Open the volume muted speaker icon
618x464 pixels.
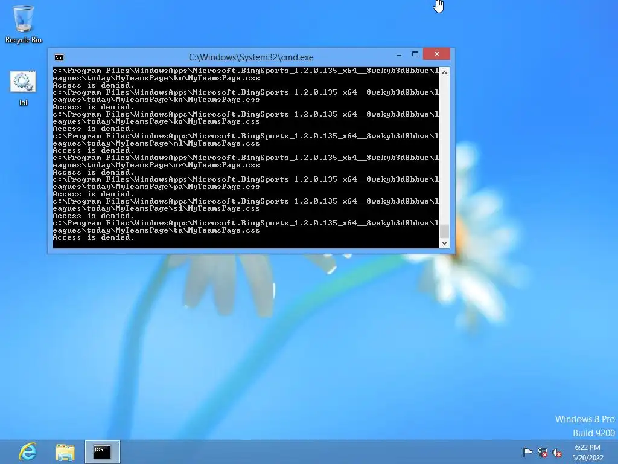557,453
